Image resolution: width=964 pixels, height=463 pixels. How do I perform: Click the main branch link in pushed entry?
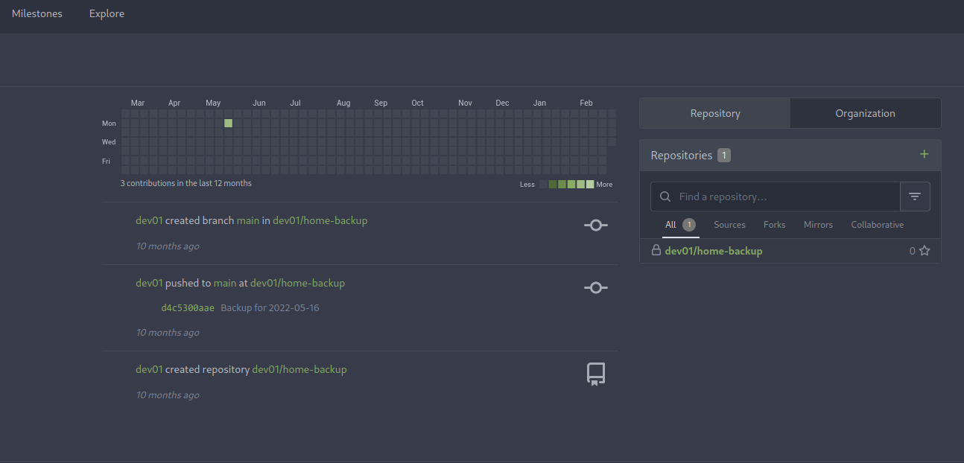[x=225, y=283]
